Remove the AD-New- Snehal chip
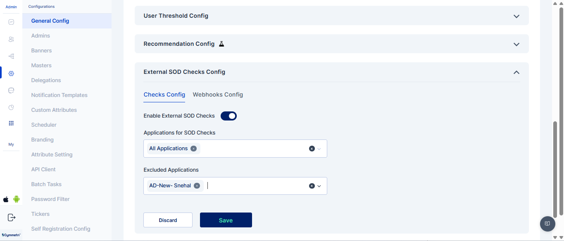This screenshot has width=564, height=241. pos(197,186)
